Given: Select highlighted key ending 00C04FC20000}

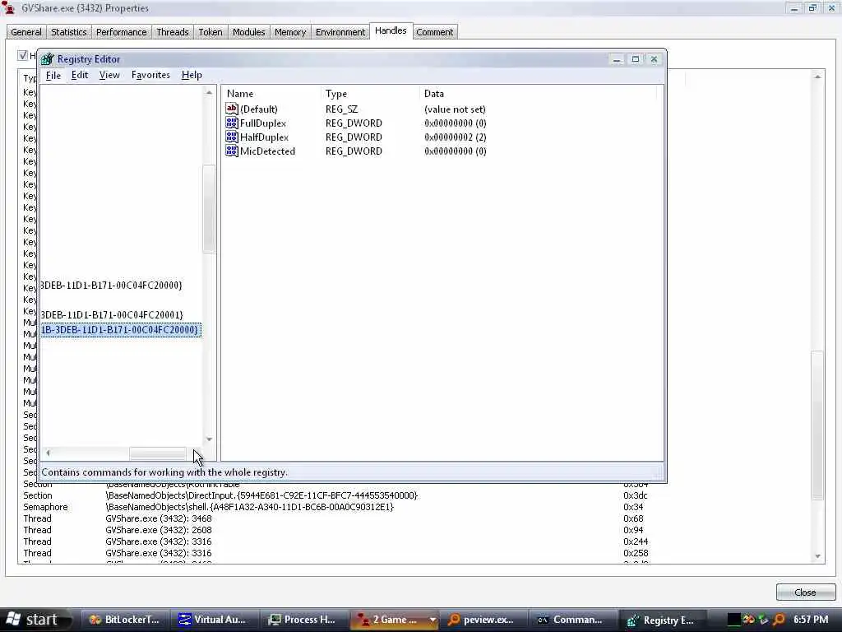Looking at the screenshot, I should (120, 329).
